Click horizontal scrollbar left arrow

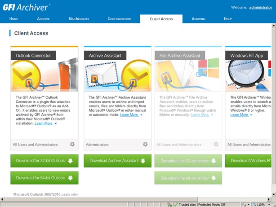[x=2, y=199]
